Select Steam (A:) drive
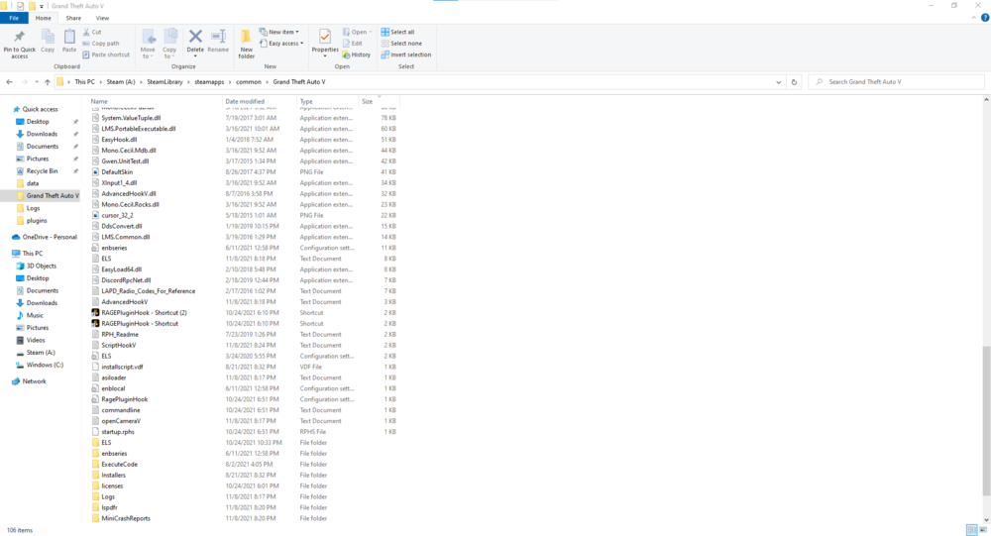 pos(41,352)
